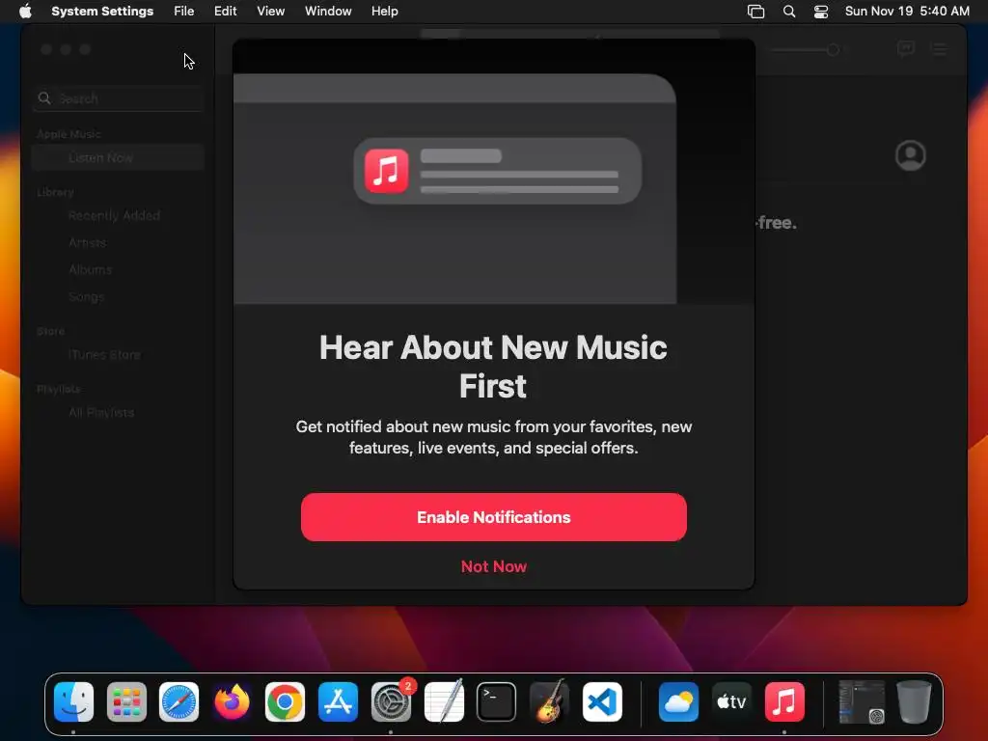Select Listen Now in Music sidebar
The image size is (988, 741).
click(118, 157)
